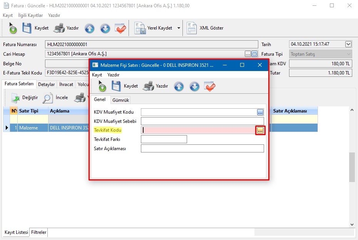Open the Tarih date dropdown
Viewport: 358px width, 240px height.
(348, 44)
